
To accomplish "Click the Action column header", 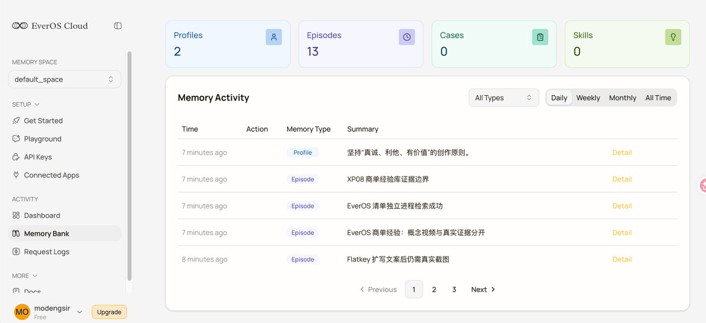I will [x=257, y=129].
